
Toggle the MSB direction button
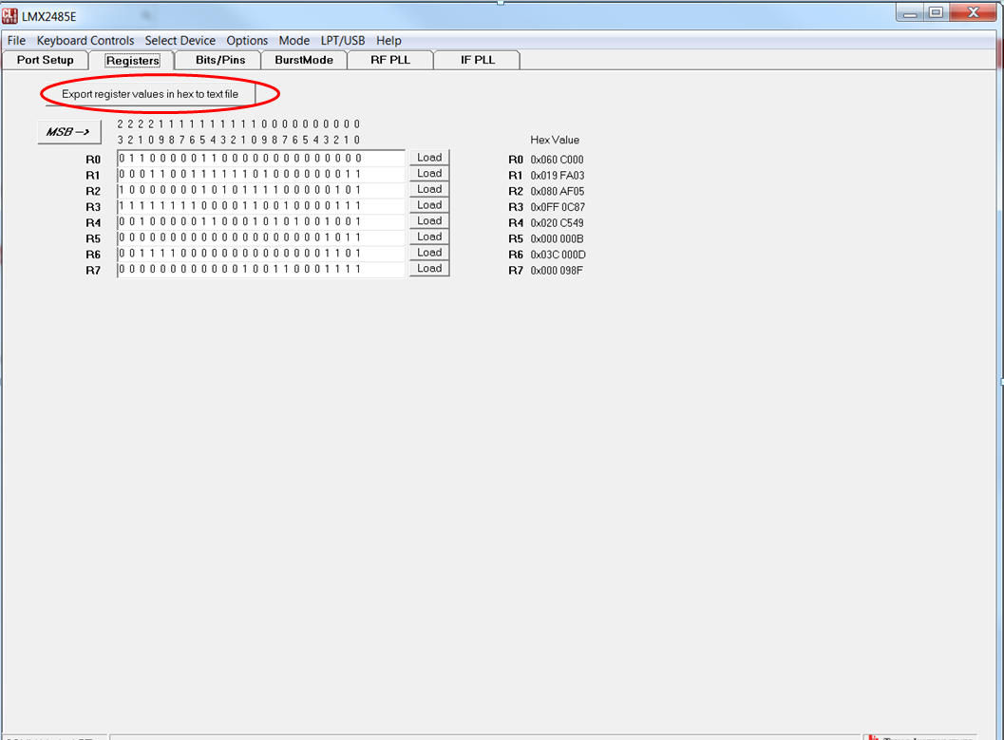[x=69, y=132]
